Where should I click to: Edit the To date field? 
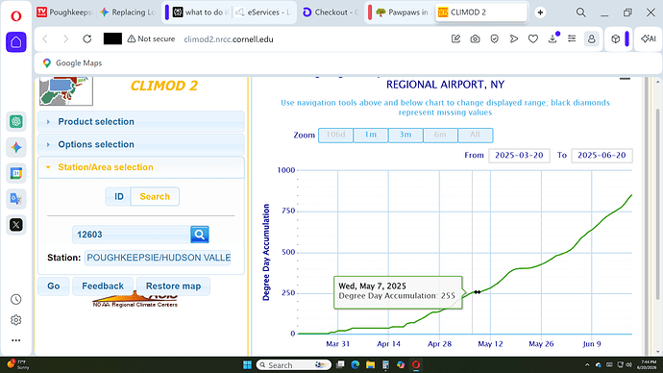tap(602, 155)
